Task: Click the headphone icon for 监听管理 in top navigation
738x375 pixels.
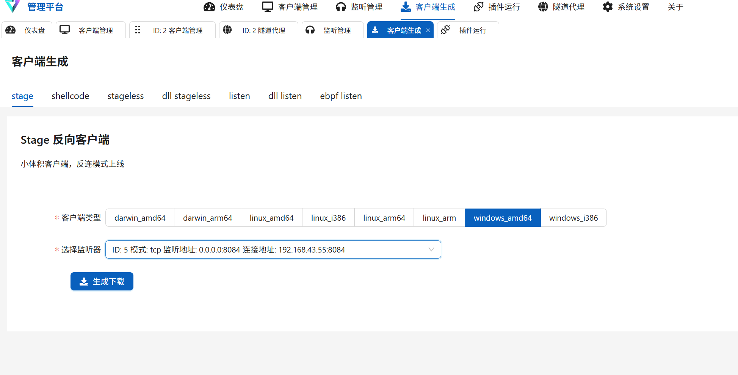Action: pyautogui.click(x=341, y=7)
